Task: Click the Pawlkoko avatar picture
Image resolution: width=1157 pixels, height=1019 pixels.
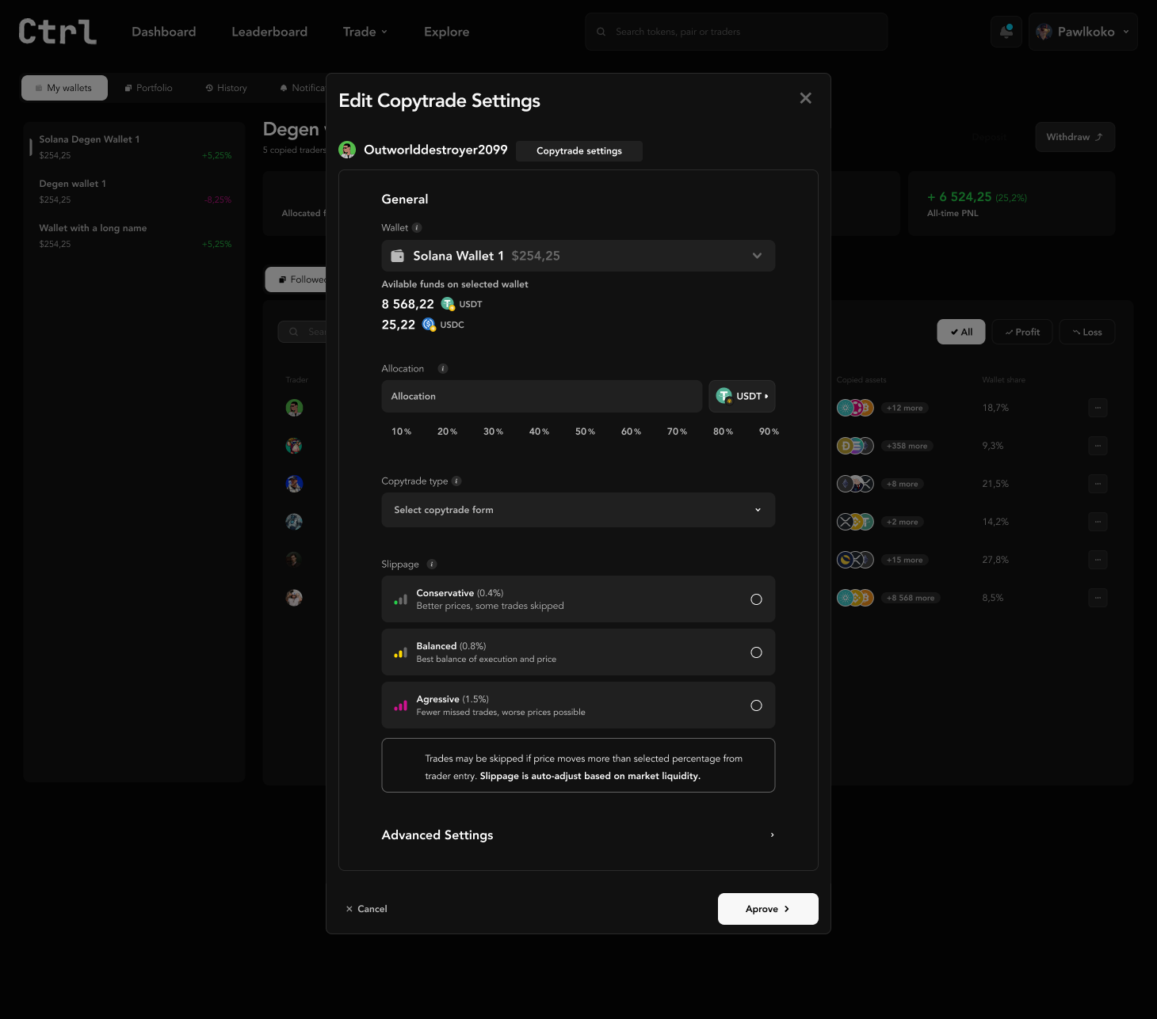Action: tap(1044, 32)
